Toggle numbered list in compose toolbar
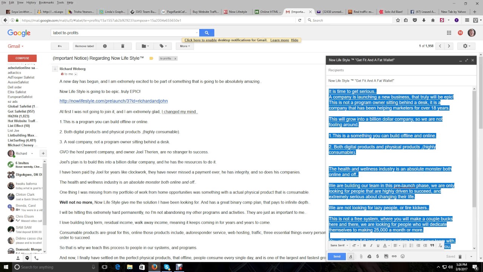Screen dimensions: 483x272 click(405, 246)
